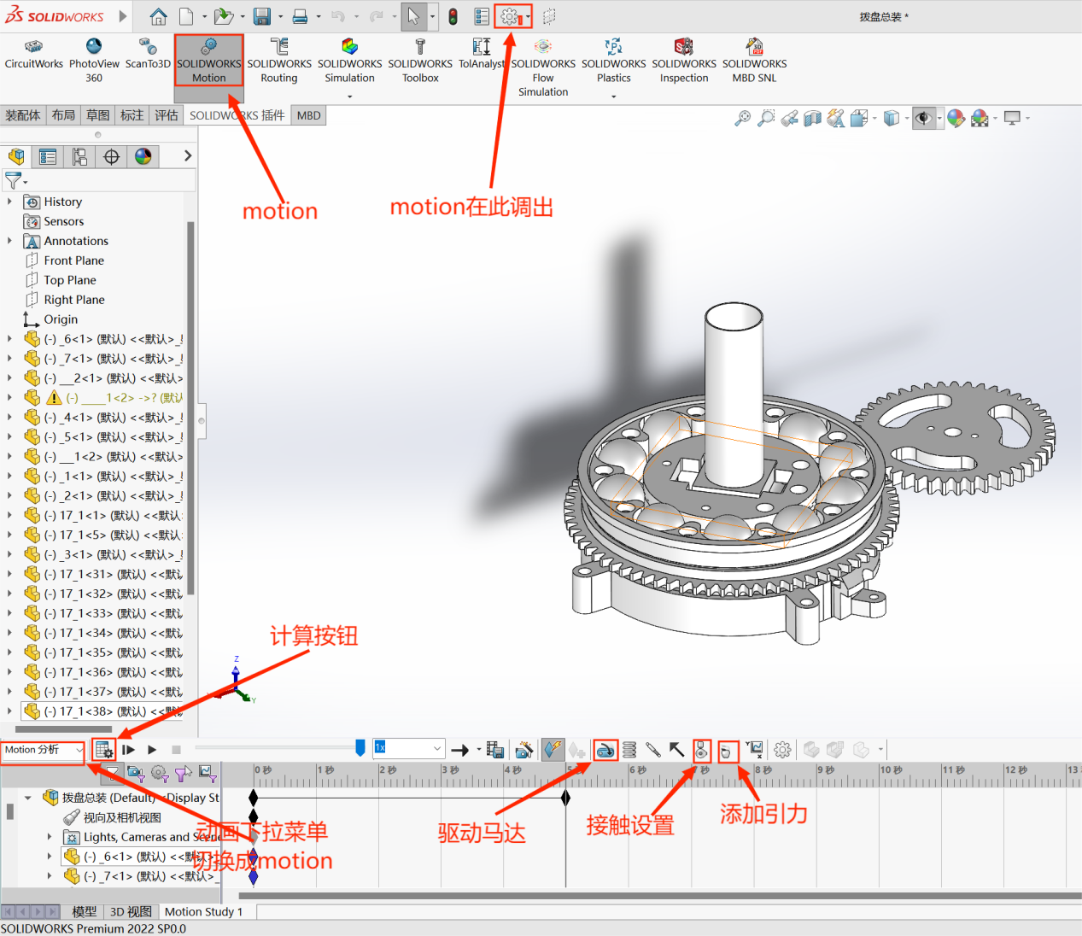Open Motion Study Properties gear icon
The height and width of the screenshot is (936, 1082).
coord(782,750)
